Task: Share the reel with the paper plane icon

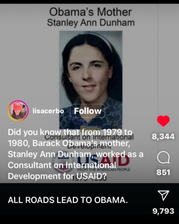Action: (x=163, y=195)
